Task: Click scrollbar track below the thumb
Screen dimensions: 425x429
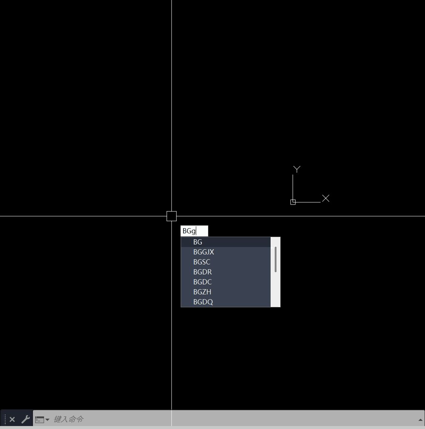Action: coord(275,290)
